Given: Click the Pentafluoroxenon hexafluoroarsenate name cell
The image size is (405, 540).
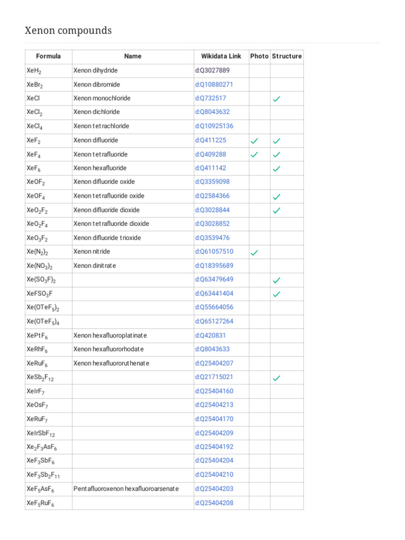Looking at the screenshot, I should click(126, 489).
